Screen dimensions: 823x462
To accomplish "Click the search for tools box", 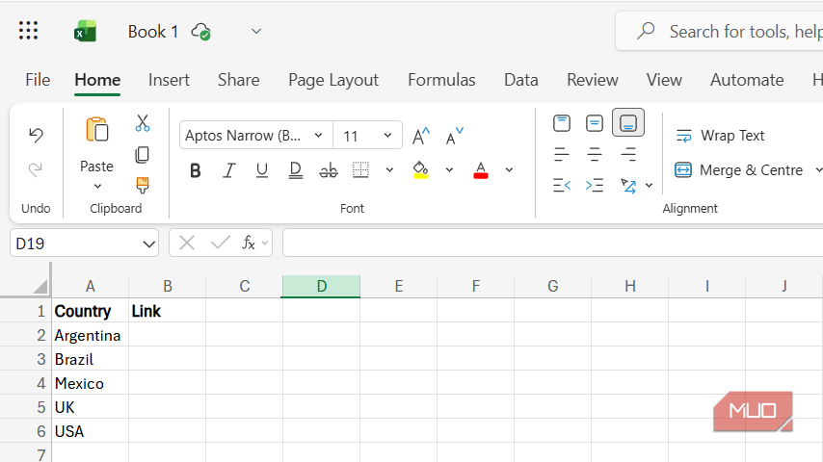I will [x=719, y=32].
